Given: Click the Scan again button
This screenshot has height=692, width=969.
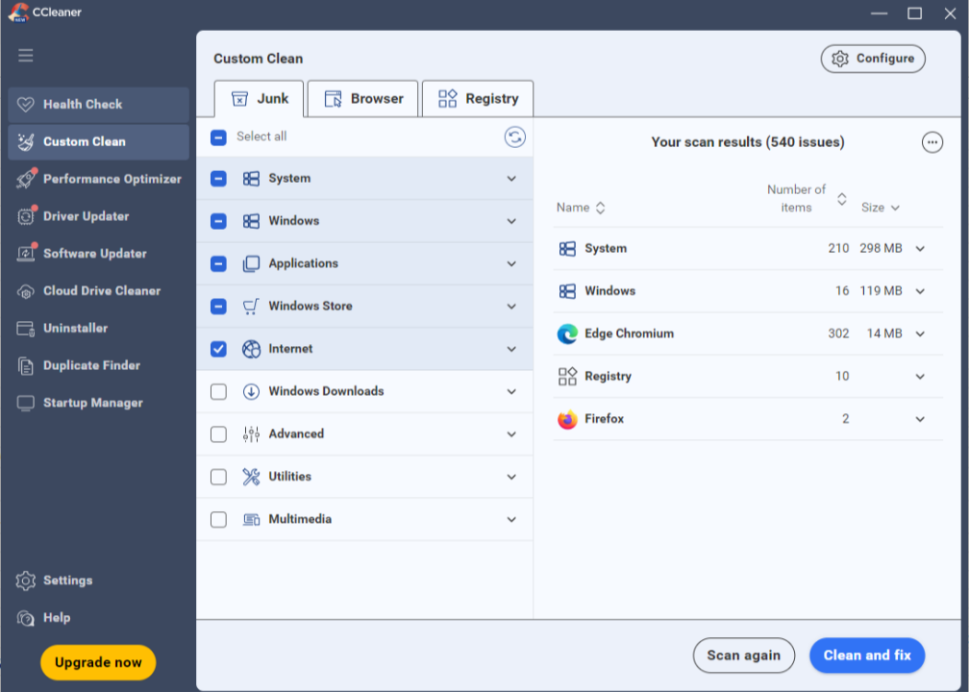Looking at the screenshot, I should [x=743, y=655].
